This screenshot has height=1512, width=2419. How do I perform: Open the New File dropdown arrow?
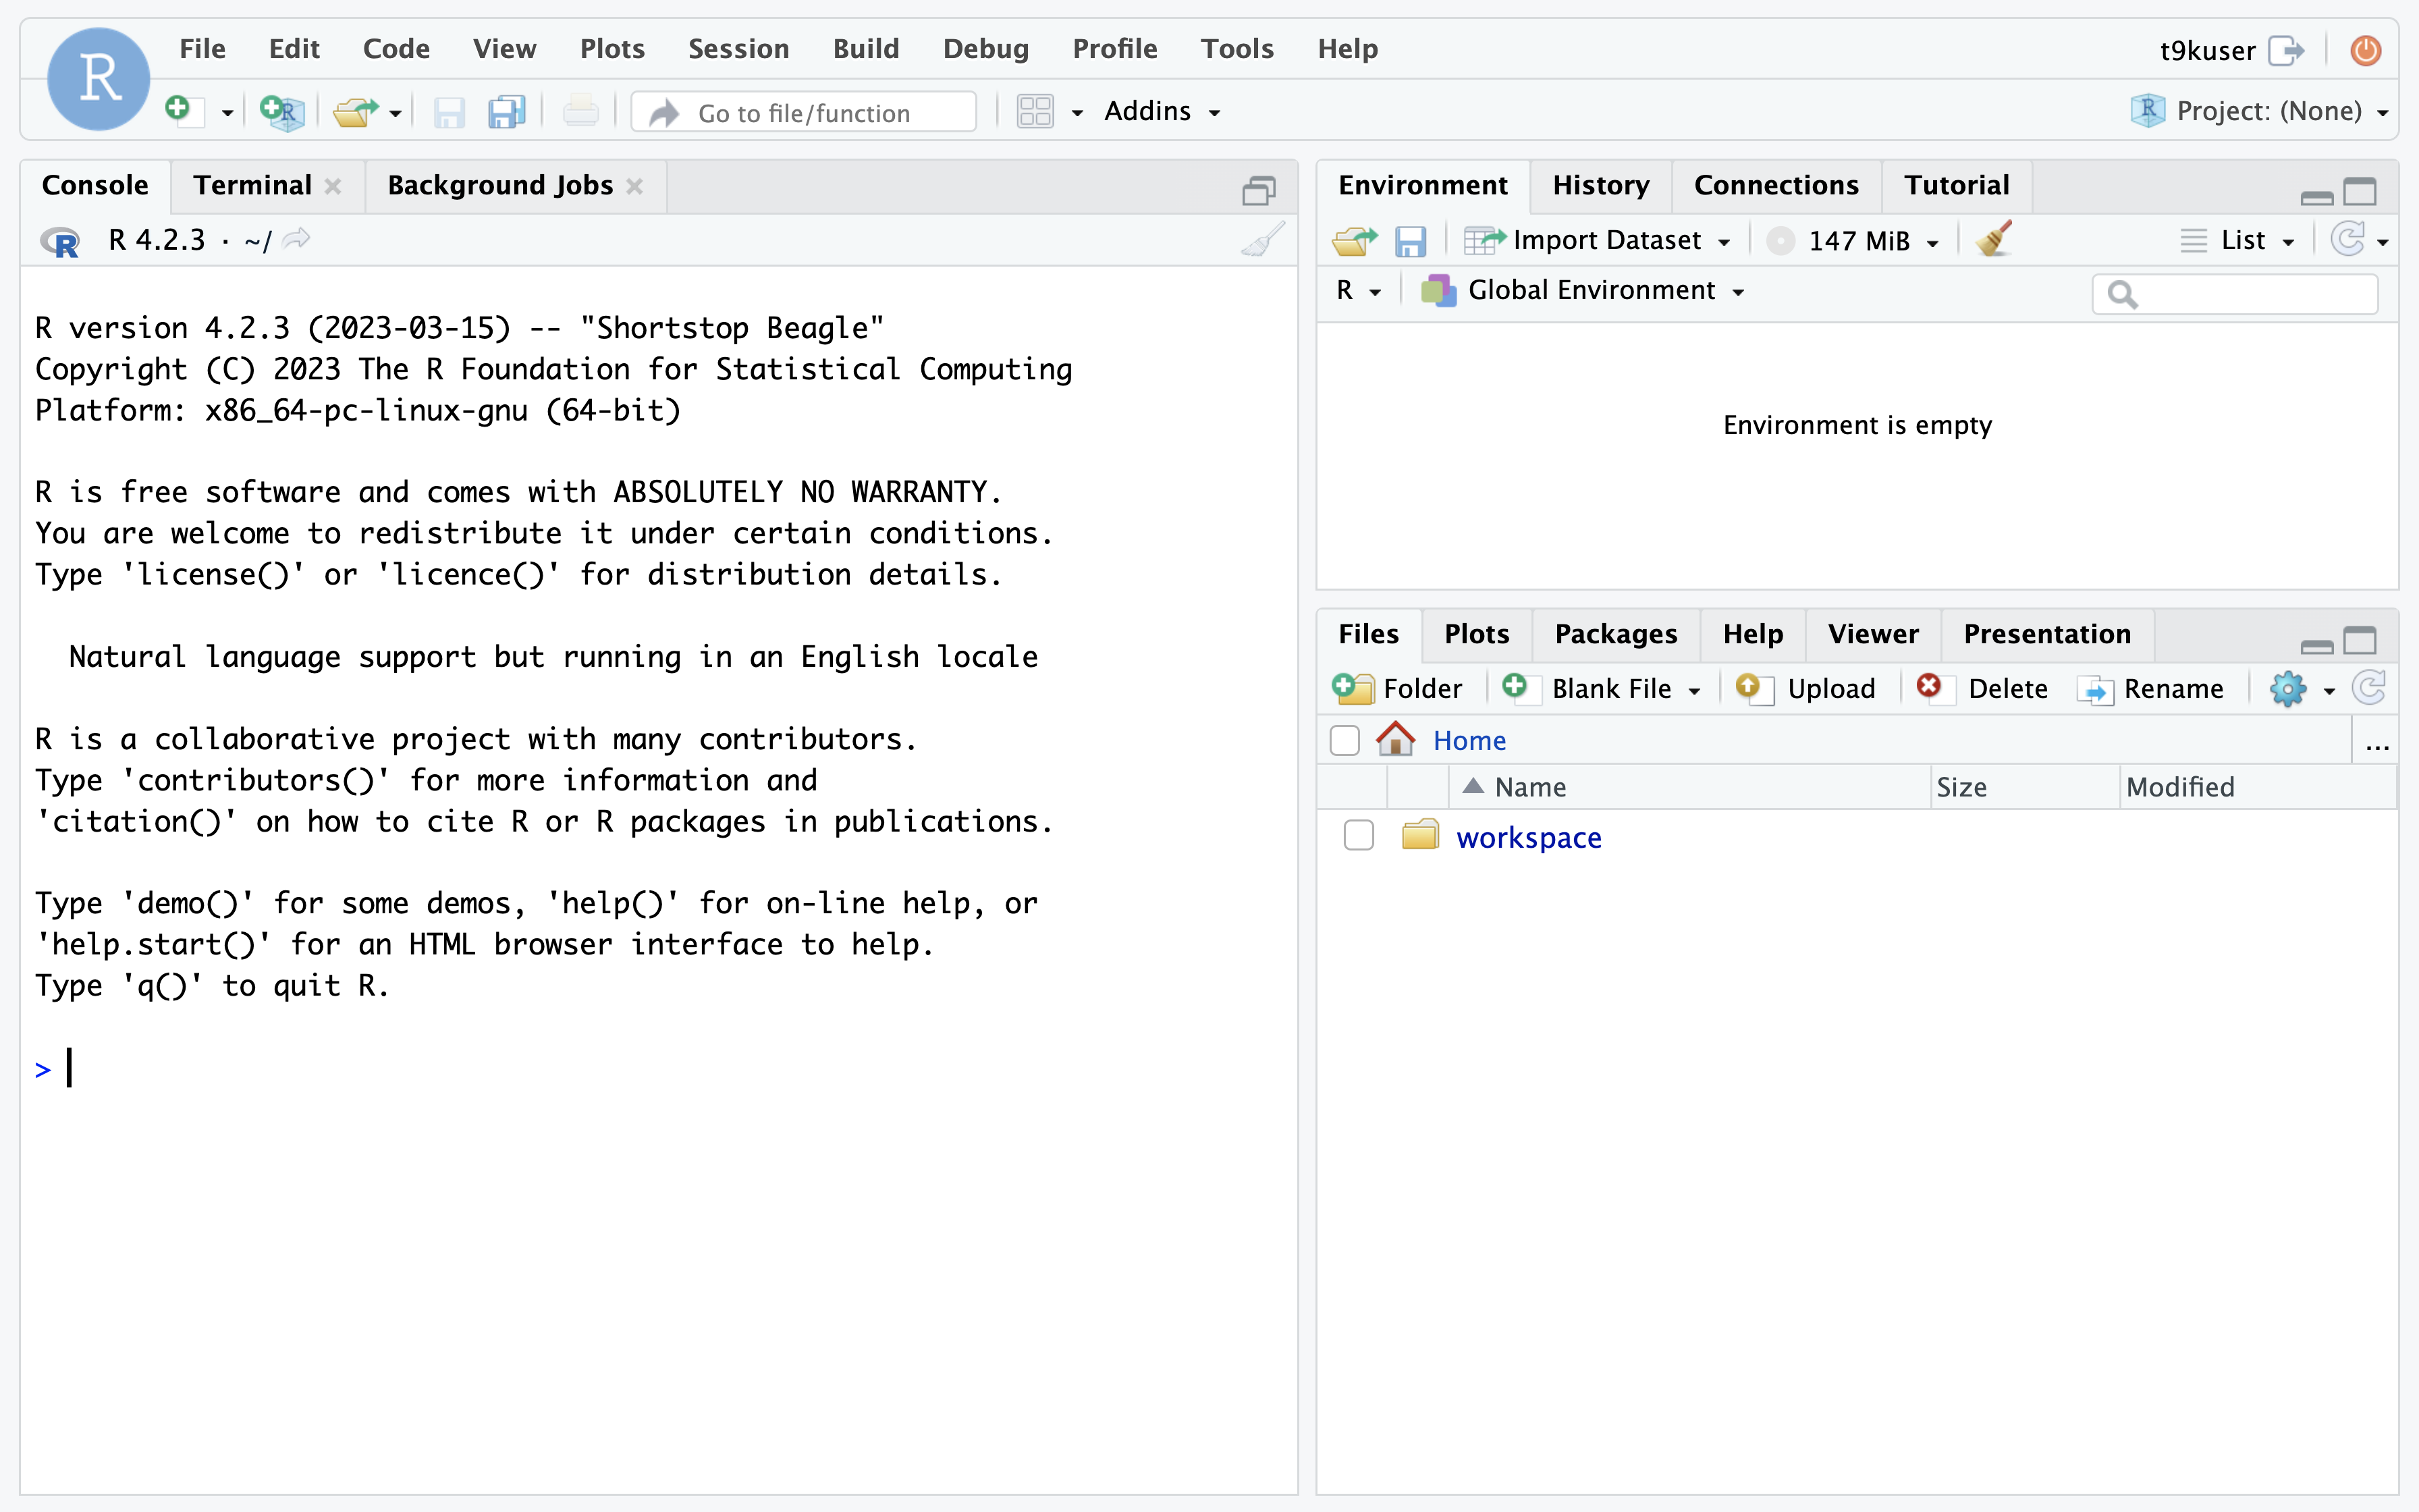coord(227,112)
